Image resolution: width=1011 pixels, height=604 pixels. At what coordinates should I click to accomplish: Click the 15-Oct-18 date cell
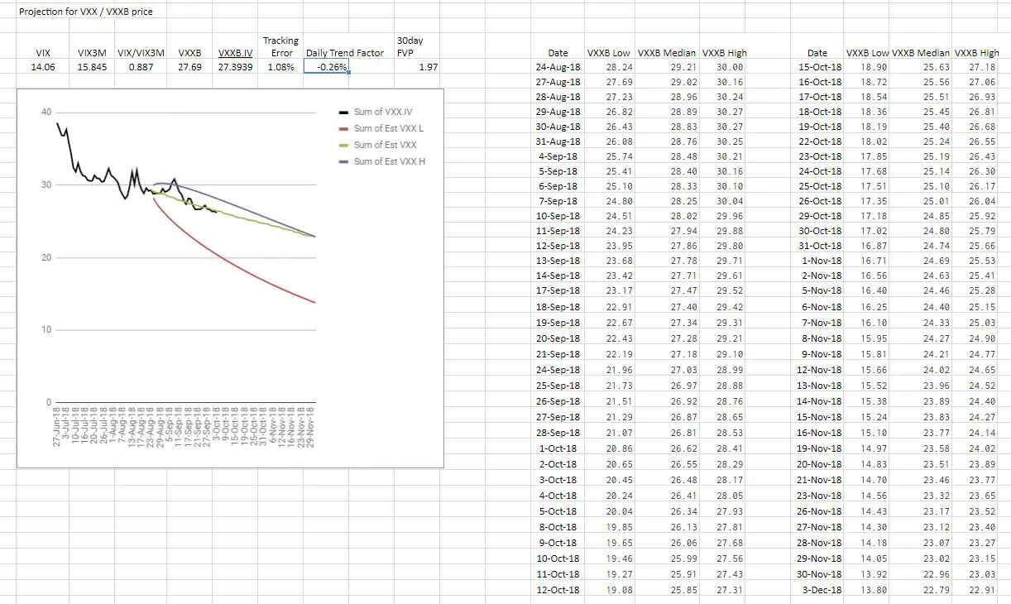(820, 67)
